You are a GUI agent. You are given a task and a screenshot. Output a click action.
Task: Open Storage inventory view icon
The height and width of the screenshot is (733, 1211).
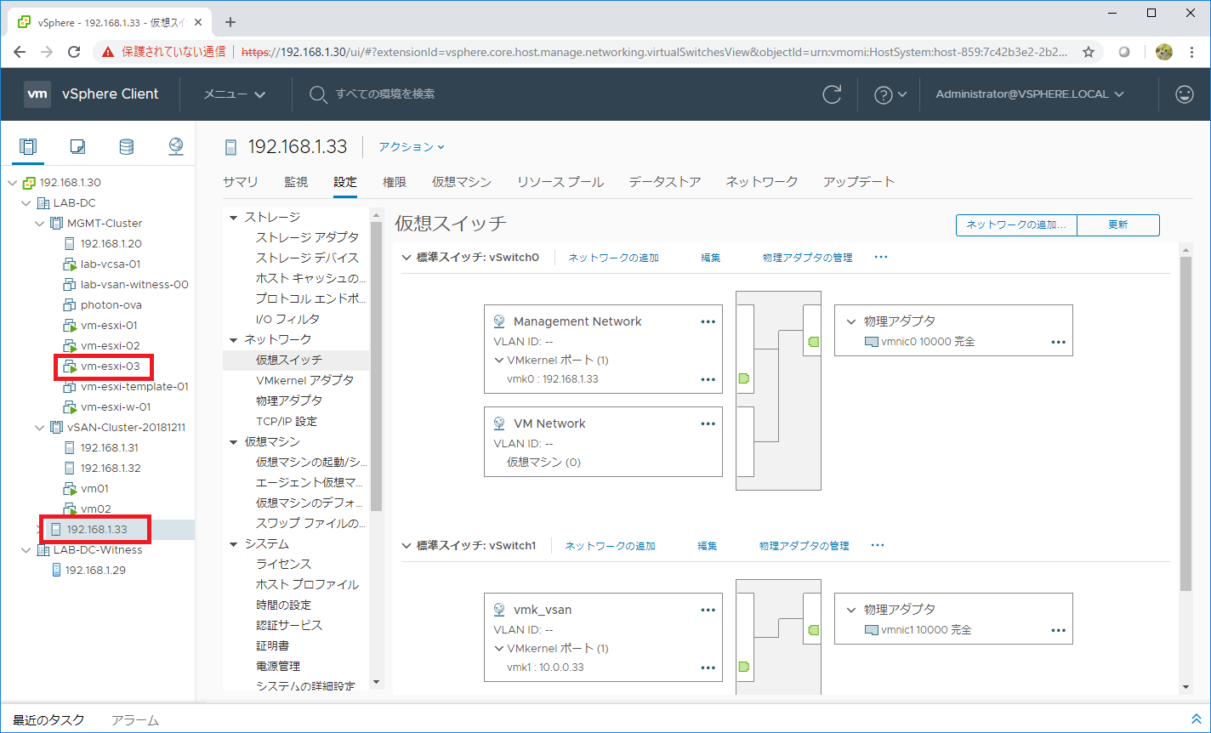click(126, 146)
